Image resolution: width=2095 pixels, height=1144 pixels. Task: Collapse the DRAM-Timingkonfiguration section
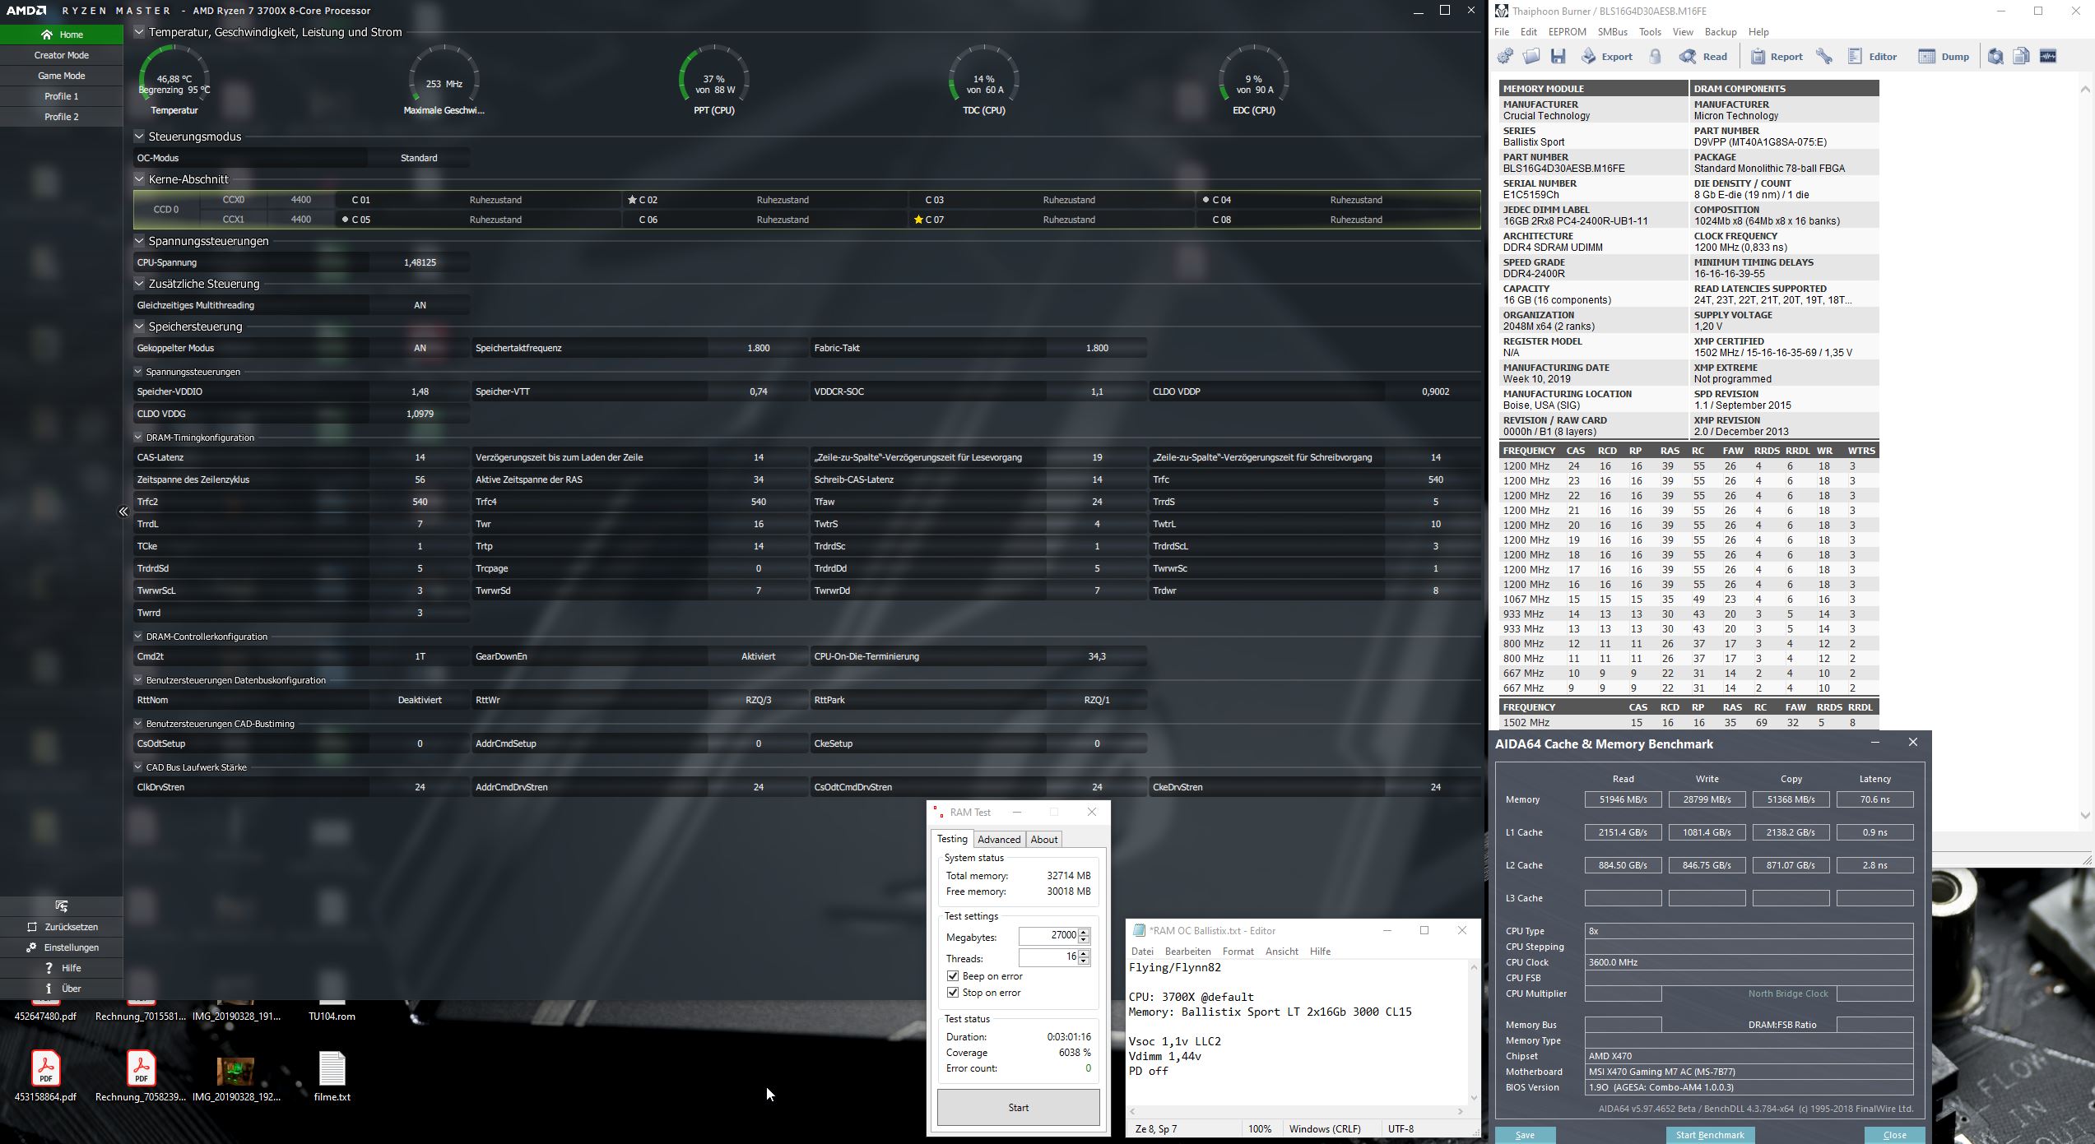(x=137, y=437)
